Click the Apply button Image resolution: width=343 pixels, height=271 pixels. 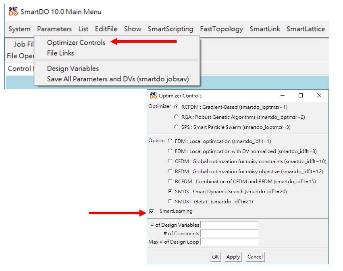(x=233, y=257)
